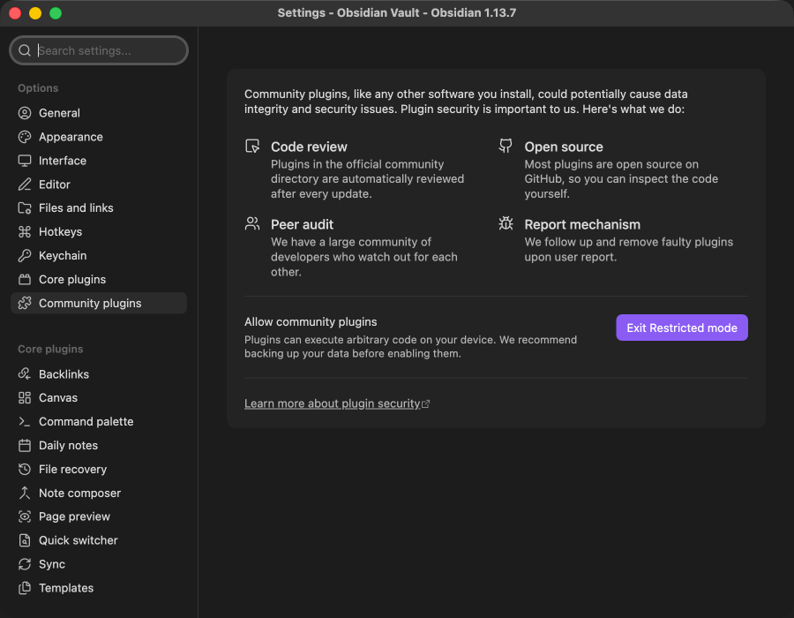Click the Peer audit heading

[302, 224]
